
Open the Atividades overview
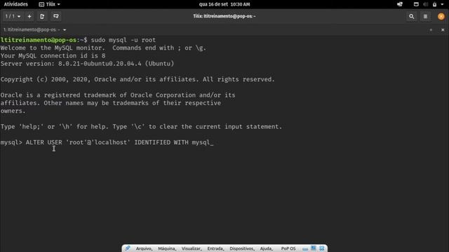pyautogui.click(x=15, y=4)
